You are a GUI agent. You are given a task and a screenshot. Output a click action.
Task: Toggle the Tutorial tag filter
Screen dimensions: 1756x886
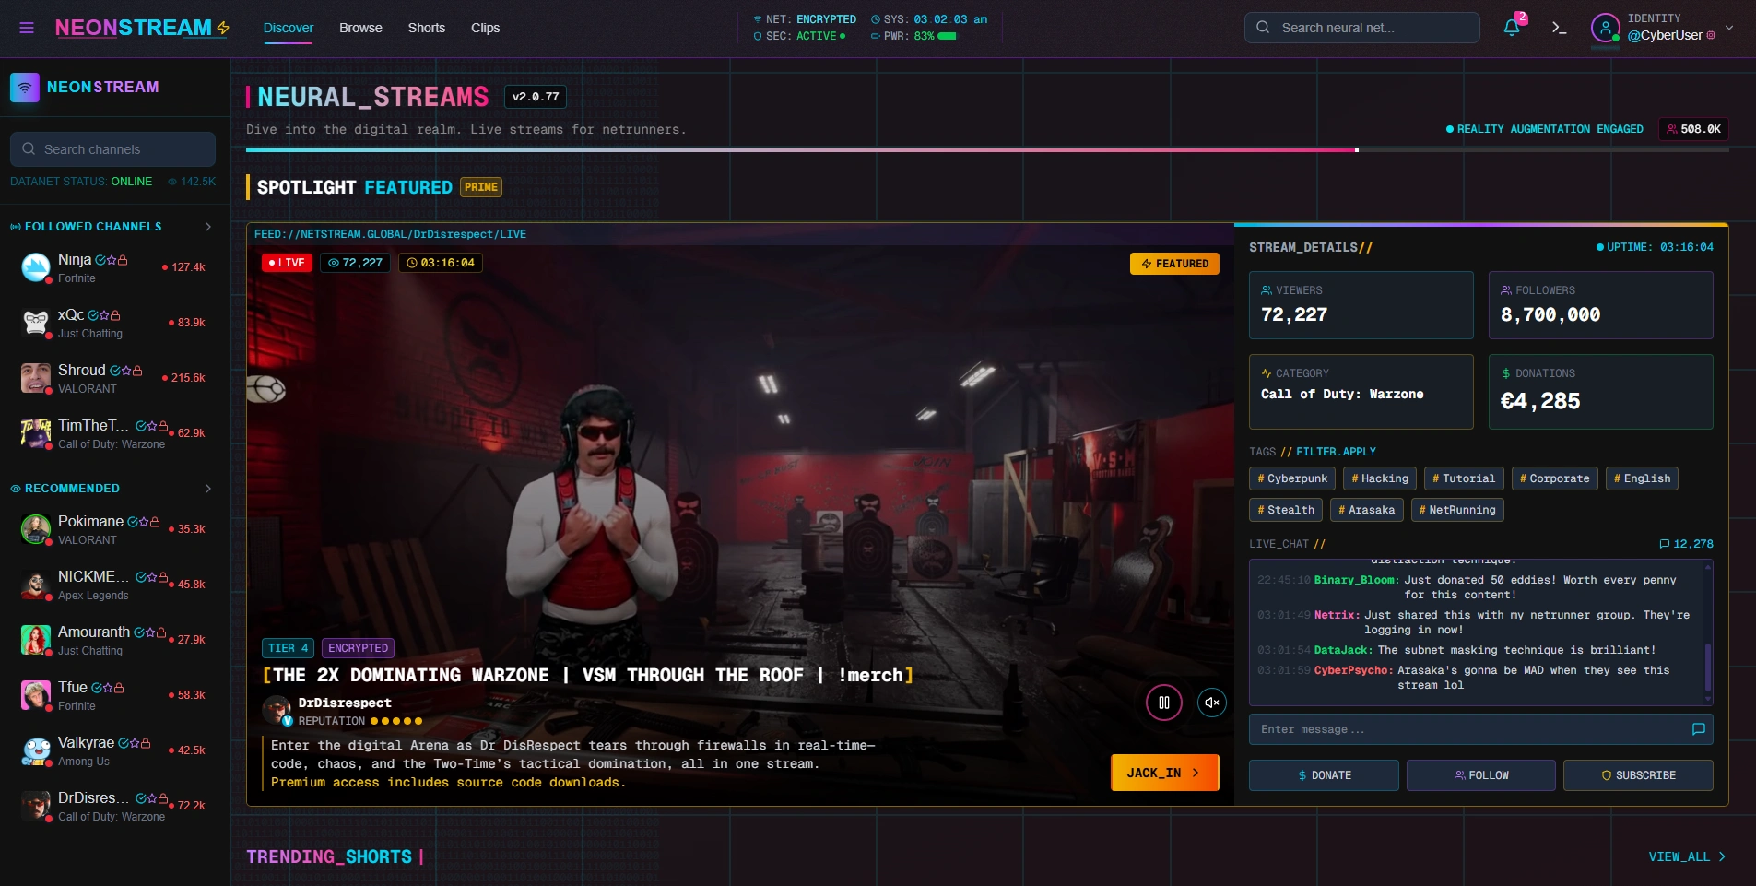(1464, 478)
